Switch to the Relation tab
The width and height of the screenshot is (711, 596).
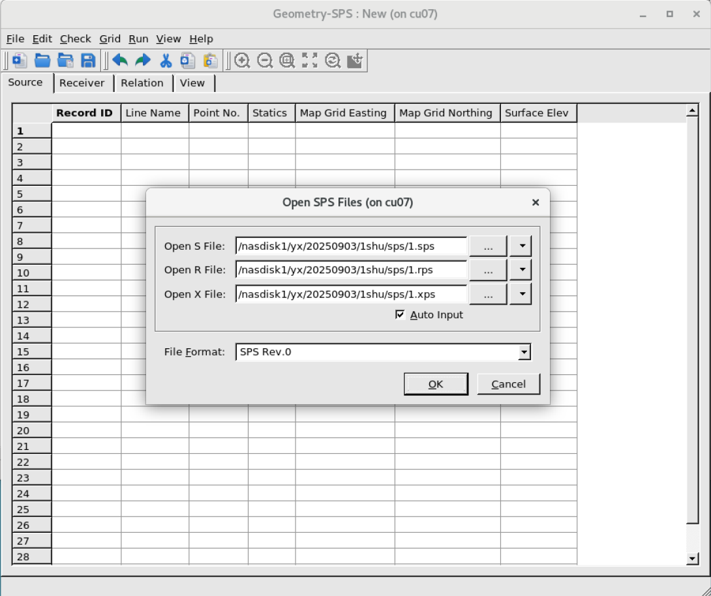142,83
